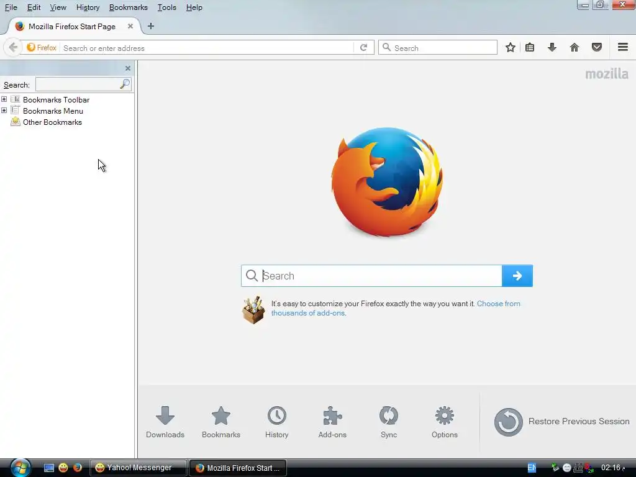636x477 pixels.
Task: Click the Windows Start orb
Action: 20,468
